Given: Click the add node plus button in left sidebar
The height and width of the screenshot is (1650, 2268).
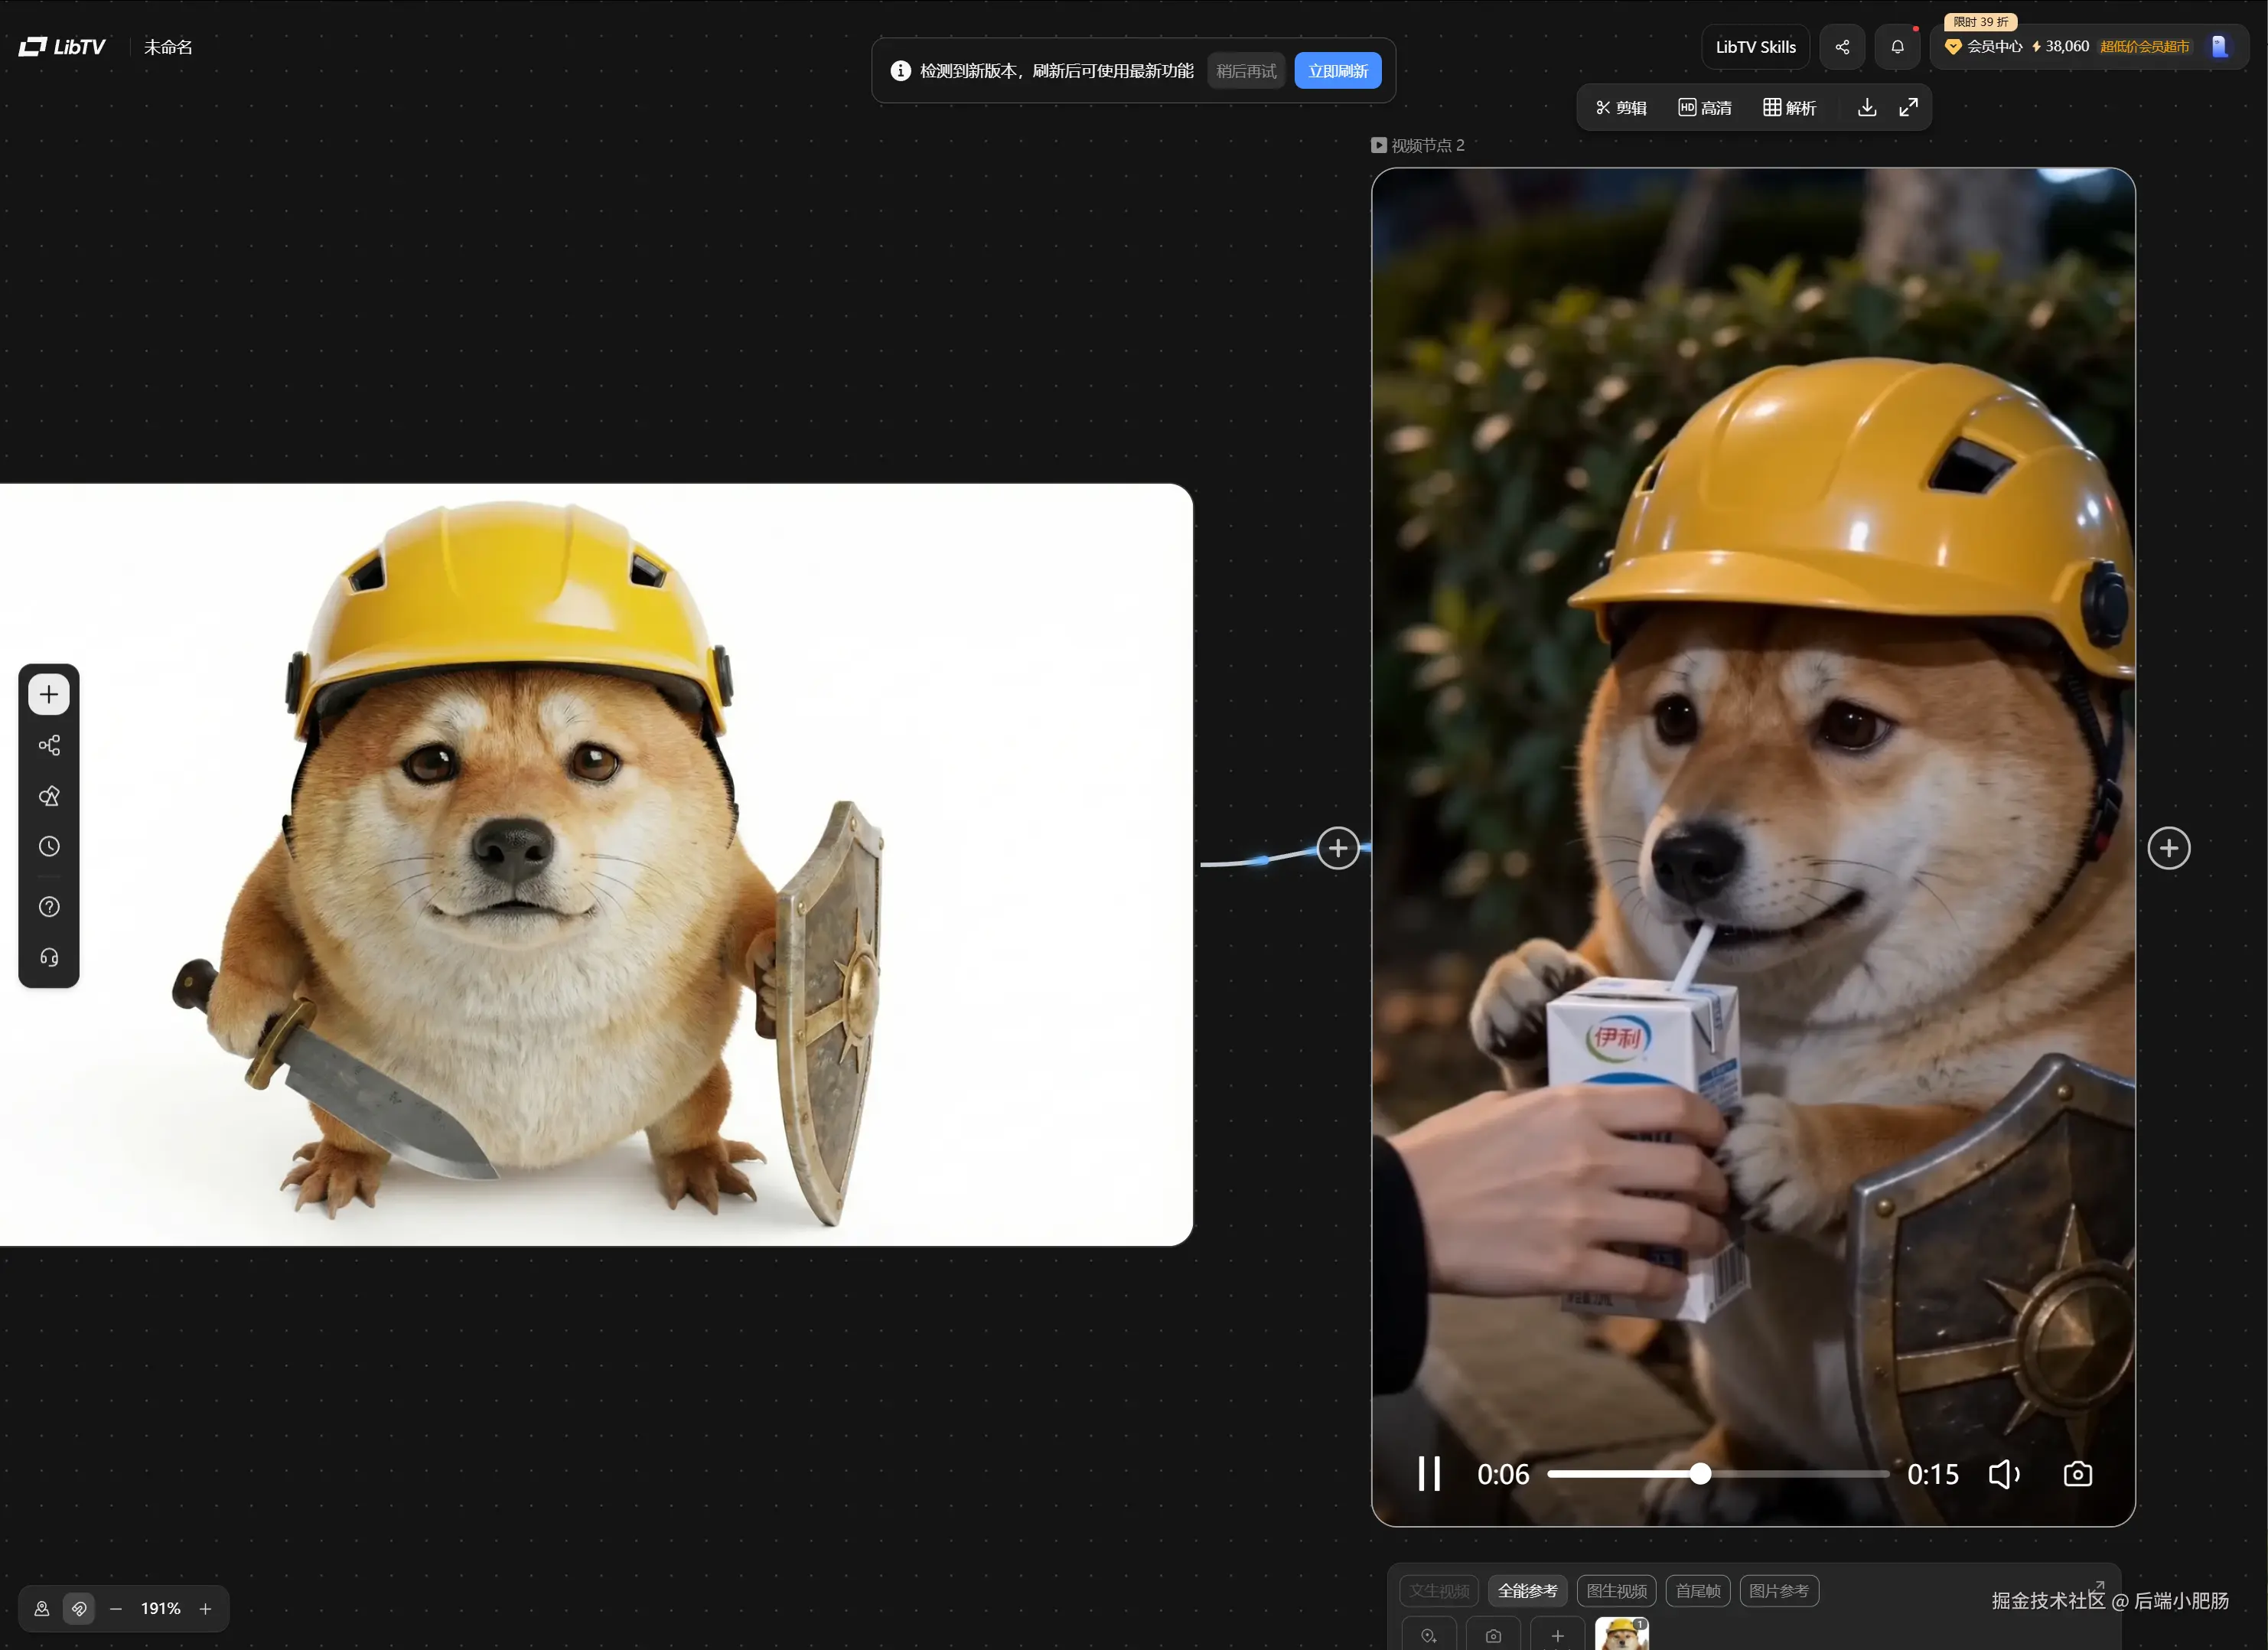Looking at the screenshot, I should tap(48, 694).
